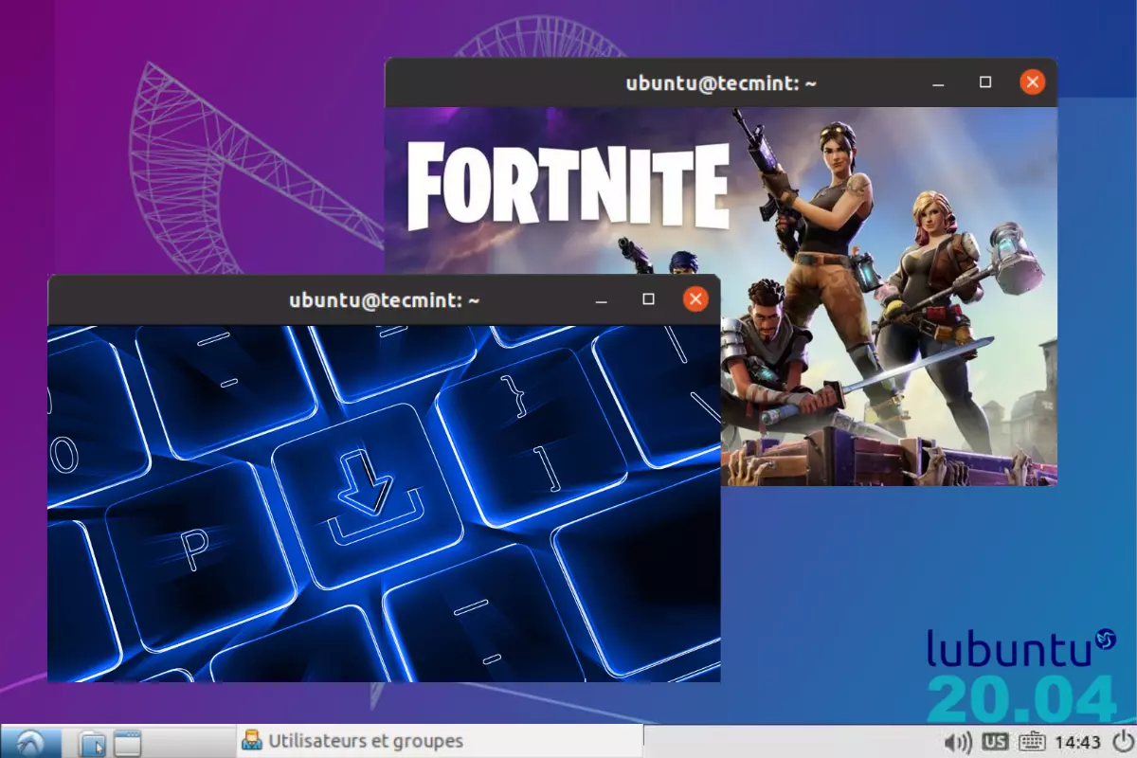Open the volume control in the tray
Image resolution: width=1137 pixels, height=758 pixels.
click(x=959, y=742)
